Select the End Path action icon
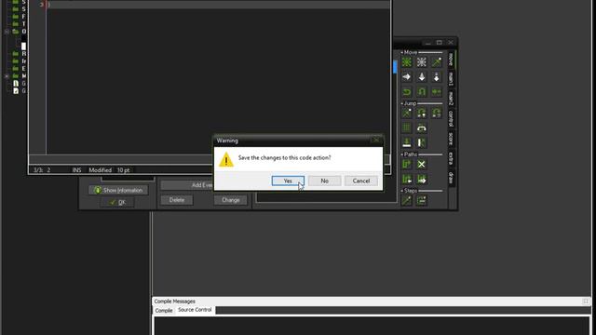Viewport: 596px width, 335px height. (x=422, y=164)
